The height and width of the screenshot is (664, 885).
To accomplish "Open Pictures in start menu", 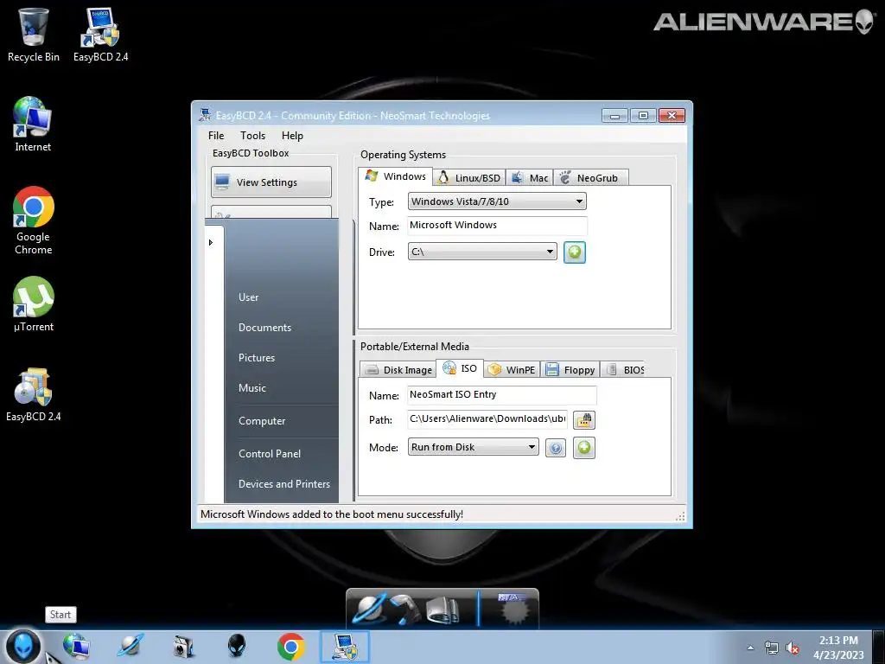I will (x=256, y=358).
